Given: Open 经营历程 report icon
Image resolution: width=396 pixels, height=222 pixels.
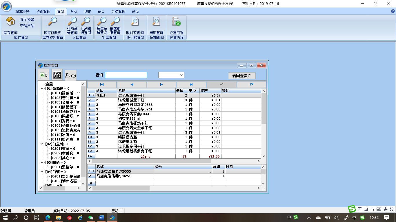Looking at the screenshot, I should (x=176, y=22).
